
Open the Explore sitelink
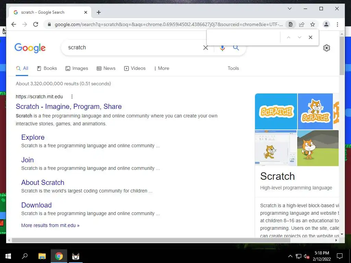(x=33, y=137)
